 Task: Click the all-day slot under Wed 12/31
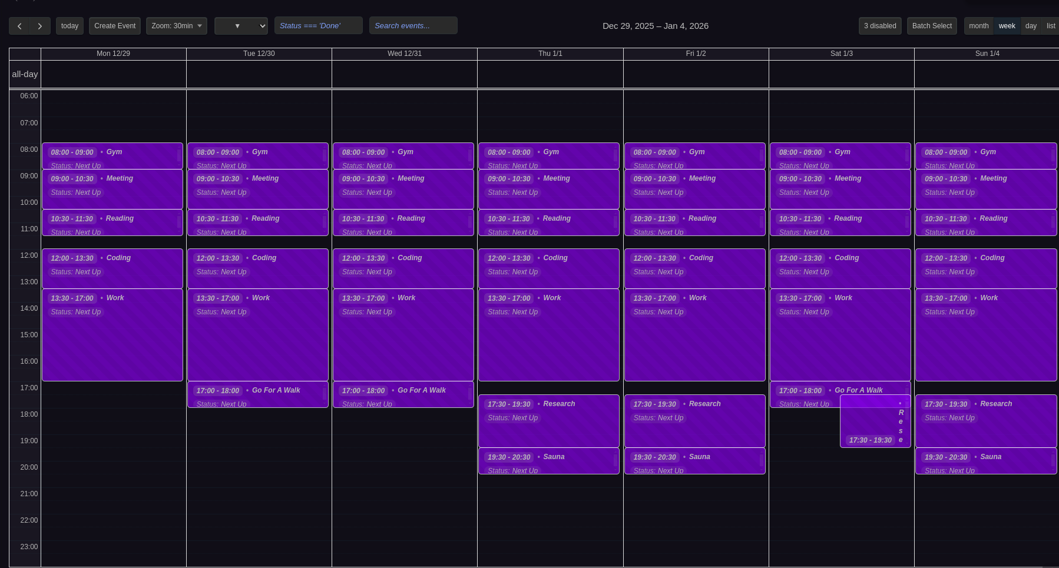click(x=404, y=74)
